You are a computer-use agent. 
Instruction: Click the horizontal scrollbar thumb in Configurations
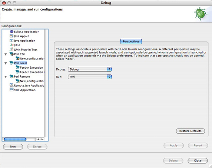pos(15,139)
